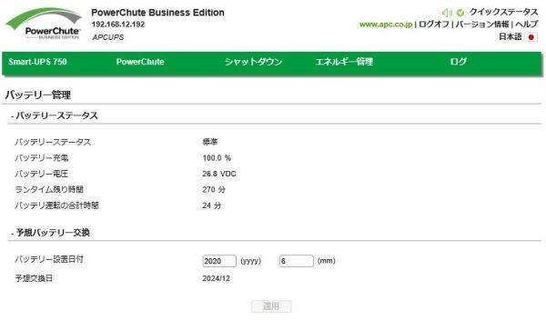Click predicted replacement date 2024/12

217,278
